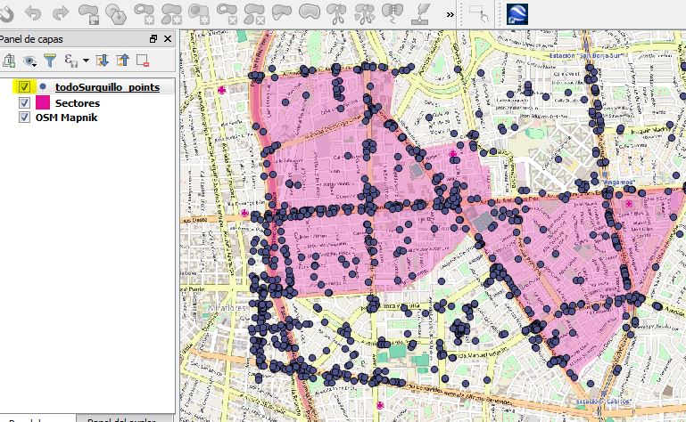The width and height of the screenshot is (686, 422).
Task: Switch to the Panel del explorador tab
Action: [x=121, y=419]
